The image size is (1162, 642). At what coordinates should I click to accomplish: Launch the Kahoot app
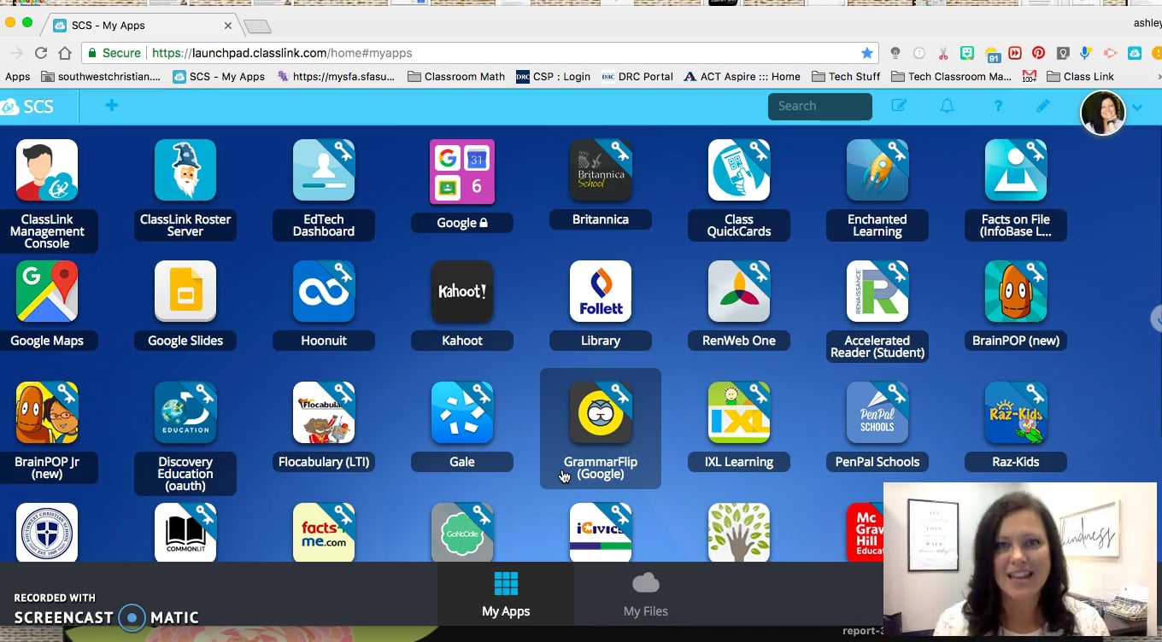462,292
